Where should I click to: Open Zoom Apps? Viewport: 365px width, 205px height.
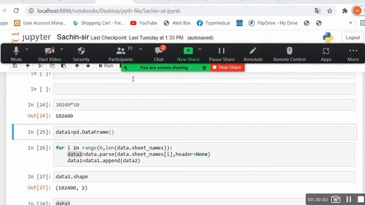pyautogui.click(x=326, y=54)
